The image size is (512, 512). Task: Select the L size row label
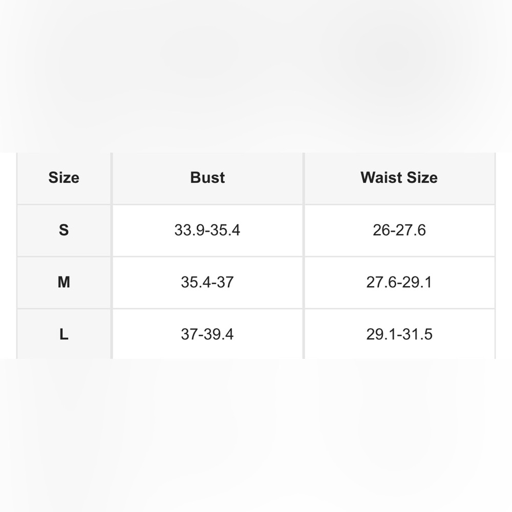63,334
